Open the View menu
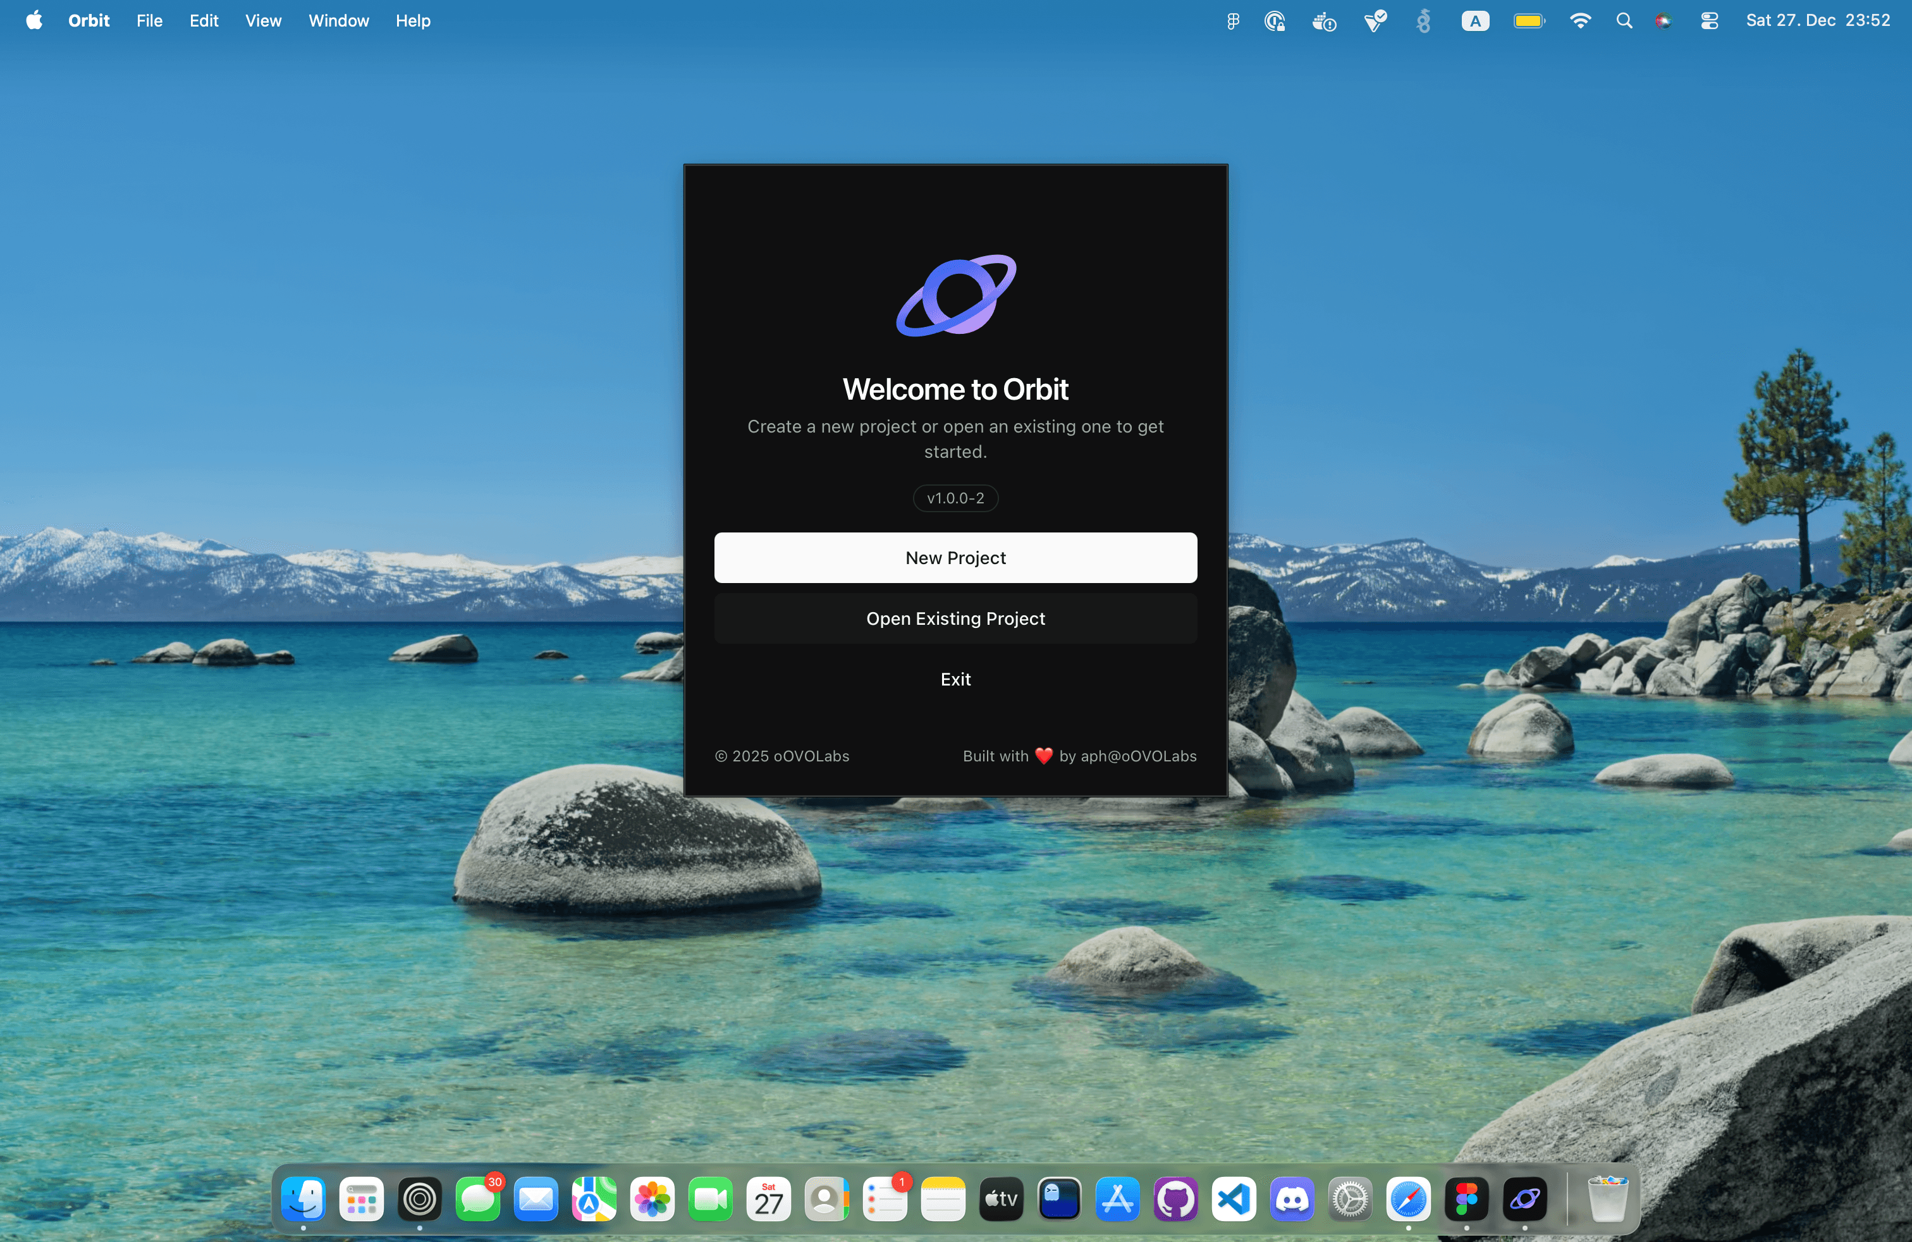This screenshot has width=1912, height=1242. pyautogui.click(x=262, y=21)
